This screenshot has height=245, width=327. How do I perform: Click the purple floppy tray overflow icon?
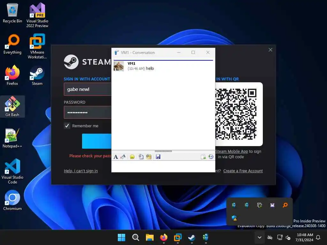[x=272, y=205]
